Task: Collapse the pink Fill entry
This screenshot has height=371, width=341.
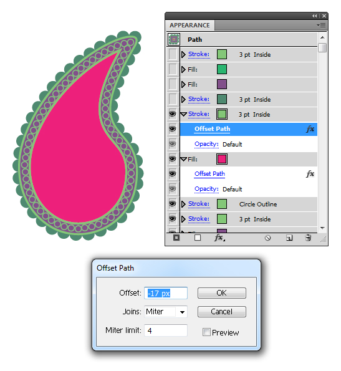Action: point(183,159)
